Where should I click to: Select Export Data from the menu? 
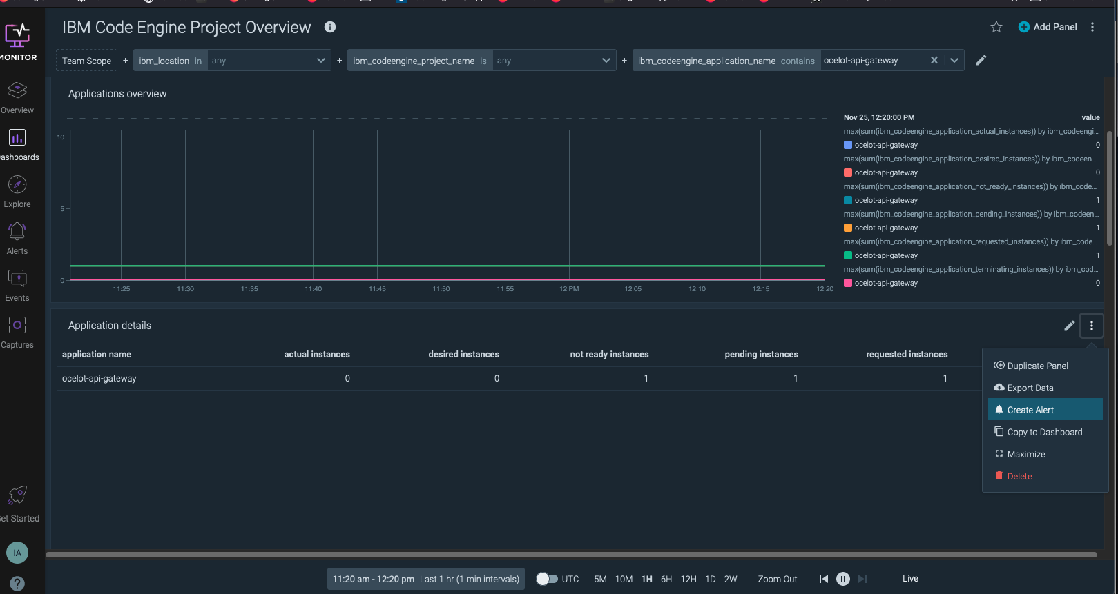(1045, 388)
